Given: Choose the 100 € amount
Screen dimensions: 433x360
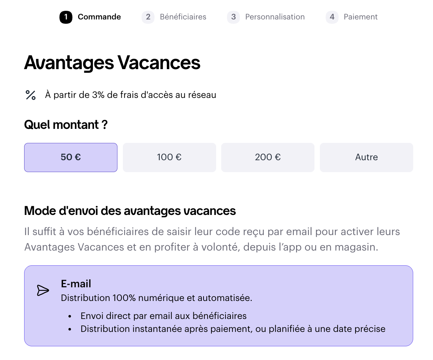Looking at the screenshot, I should 169,157.
